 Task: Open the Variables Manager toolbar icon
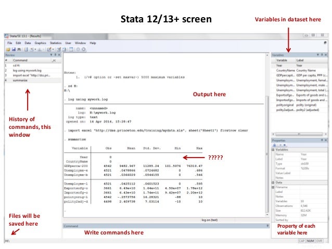[x=71, y=49]
